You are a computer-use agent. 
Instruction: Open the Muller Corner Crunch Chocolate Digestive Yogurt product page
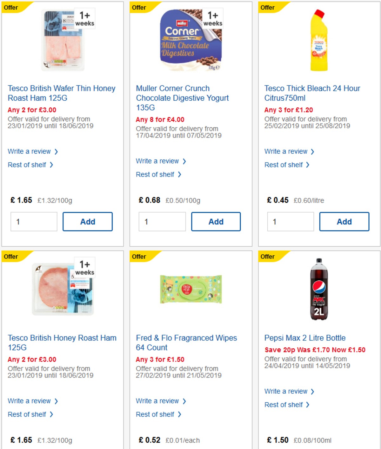pos(182,98)
